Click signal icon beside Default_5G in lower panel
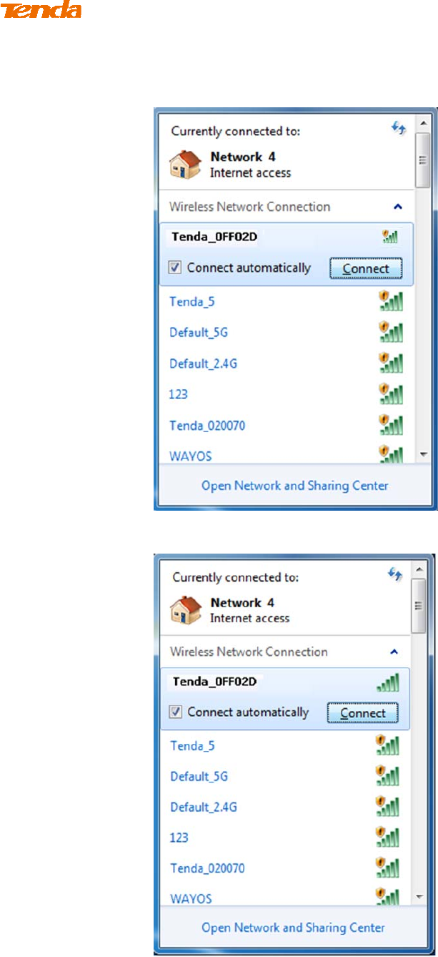The width and height of the screenshot is (438, 957). 387,776
